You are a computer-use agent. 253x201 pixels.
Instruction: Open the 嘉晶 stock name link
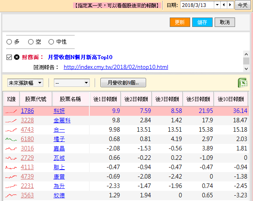click(59, 148)
